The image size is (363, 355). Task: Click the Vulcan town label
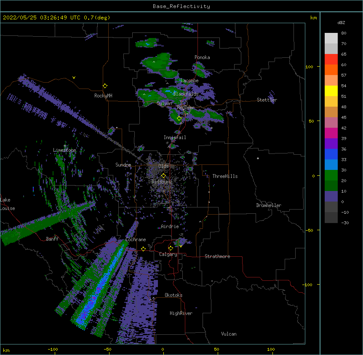click(229, 334)
